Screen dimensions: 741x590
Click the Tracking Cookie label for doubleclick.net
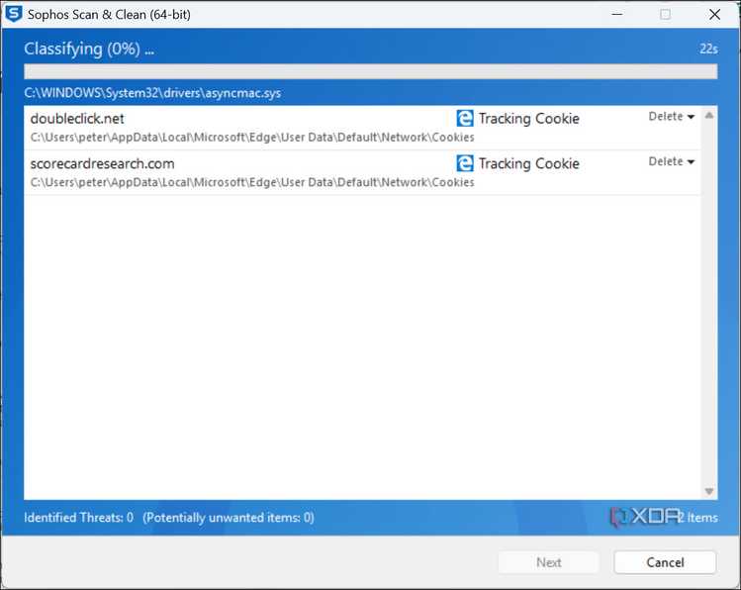tap(529, 118)
